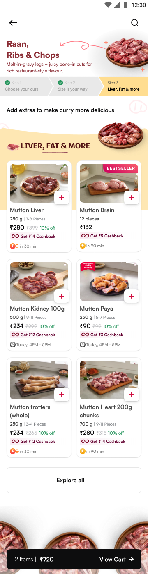Open search with the magnifier icon
Viewport: 148px width, 574px height.
click(x=135, y=23)
